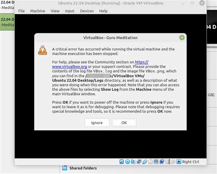Click the CPU execution status icon
The width and height of the screenshot is (217, 174).
168,162
